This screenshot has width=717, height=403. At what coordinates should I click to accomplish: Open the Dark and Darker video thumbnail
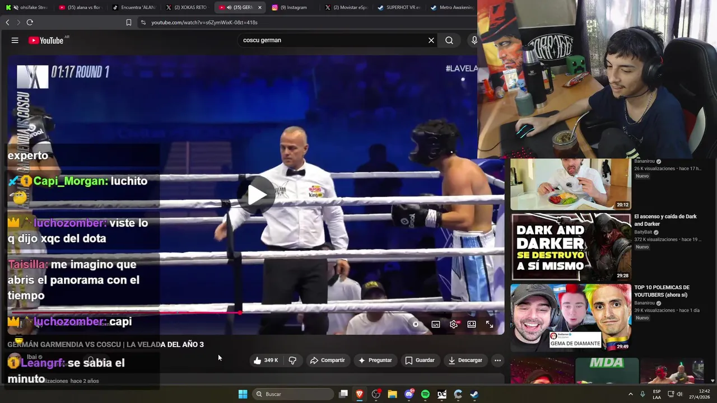coord(571,247)
